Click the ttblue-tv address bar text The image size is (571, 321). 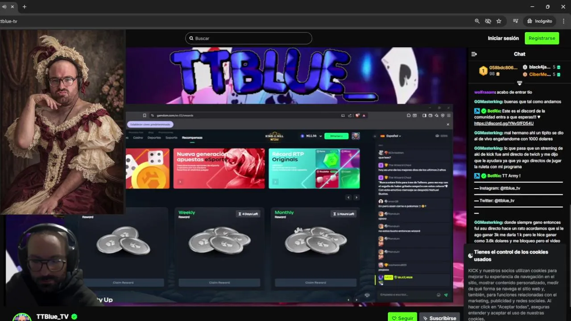point(8,21)
